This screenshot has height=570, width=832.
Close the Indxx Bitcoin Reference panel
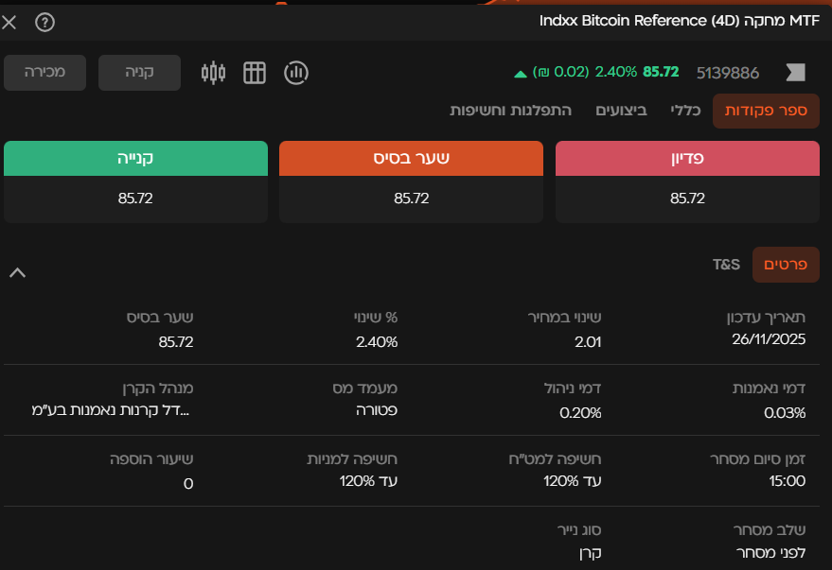[10, 22]
